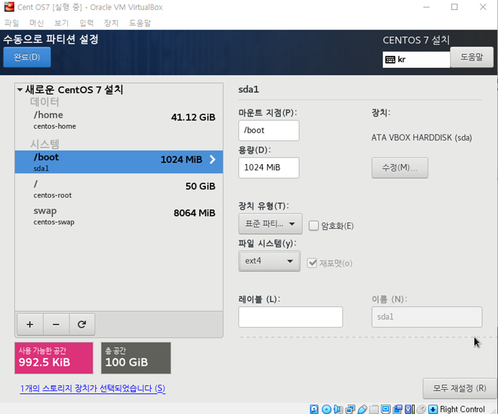Click the recording status icon

397,409
